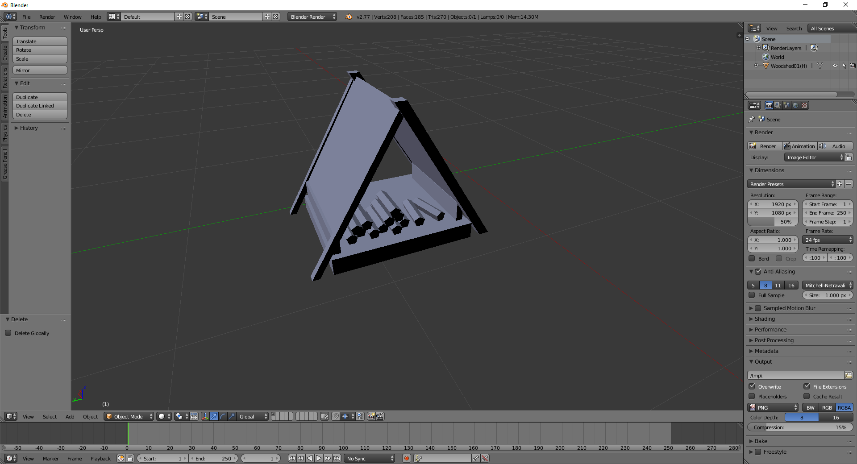Expand the Performance panel
The width and height of the screenshot is (857, 464).
coord(770,329)
